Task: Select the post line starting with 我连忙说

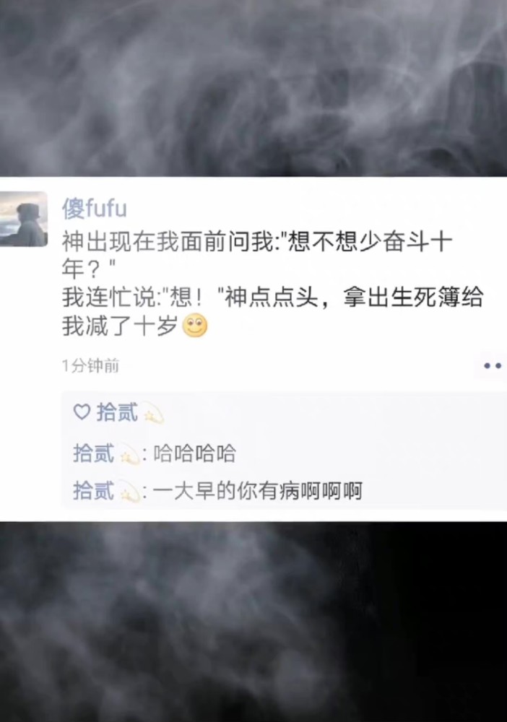Action: pyautogui.click(x=272, y=297)
